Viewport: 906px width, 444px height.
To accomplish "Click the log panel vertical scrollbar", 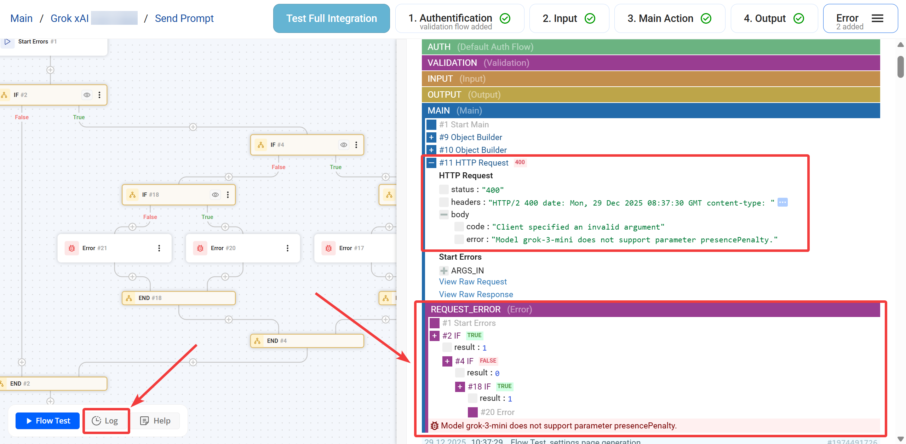I will tap(900, 67).
